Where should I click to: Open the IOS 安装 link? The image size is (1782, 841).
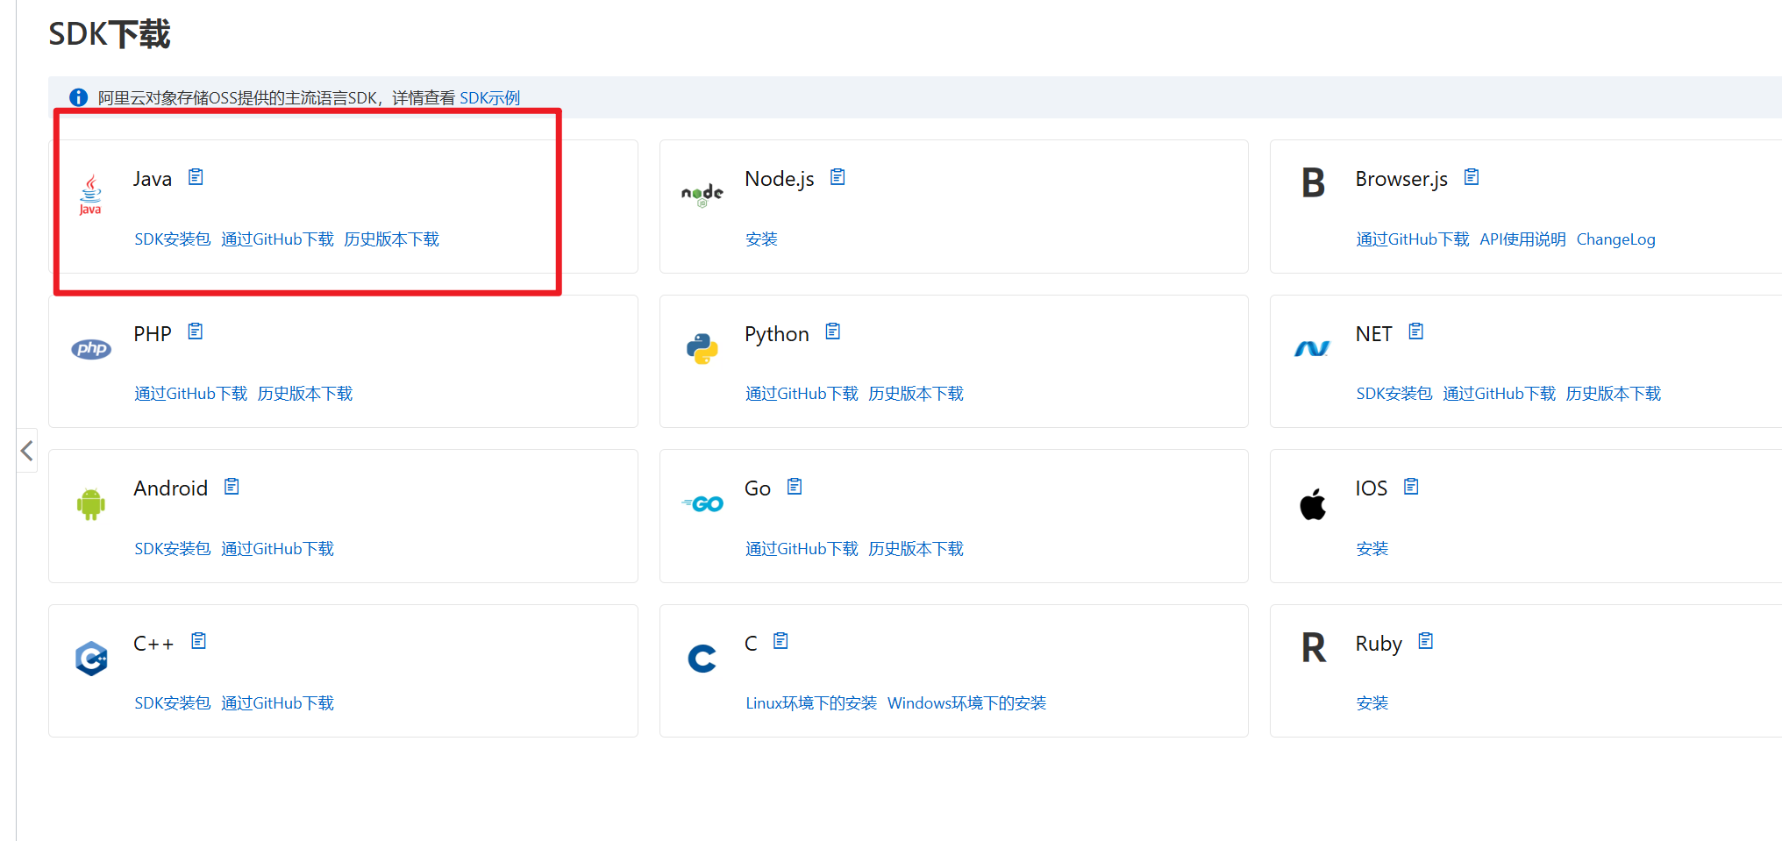point(1372,549)
